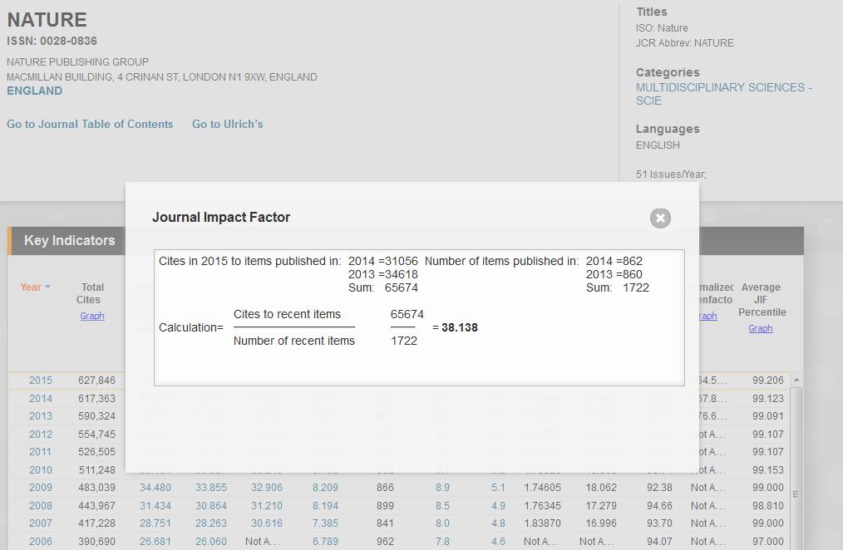This screenshot has height=550, width=843.
Task: Open 2009 cited half-life value 8.9
Action: tap(442, 488)
